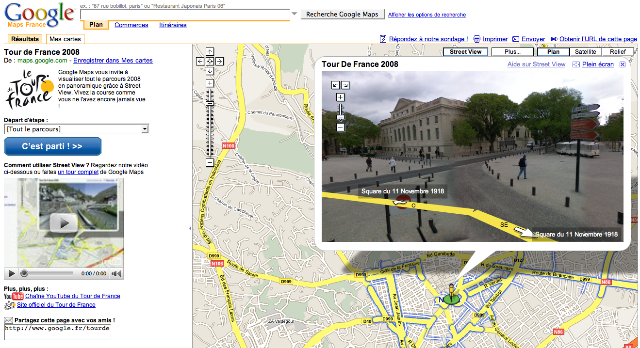Click the maps.google.com source text
This screenshot has height=348, width=640.
42,61
